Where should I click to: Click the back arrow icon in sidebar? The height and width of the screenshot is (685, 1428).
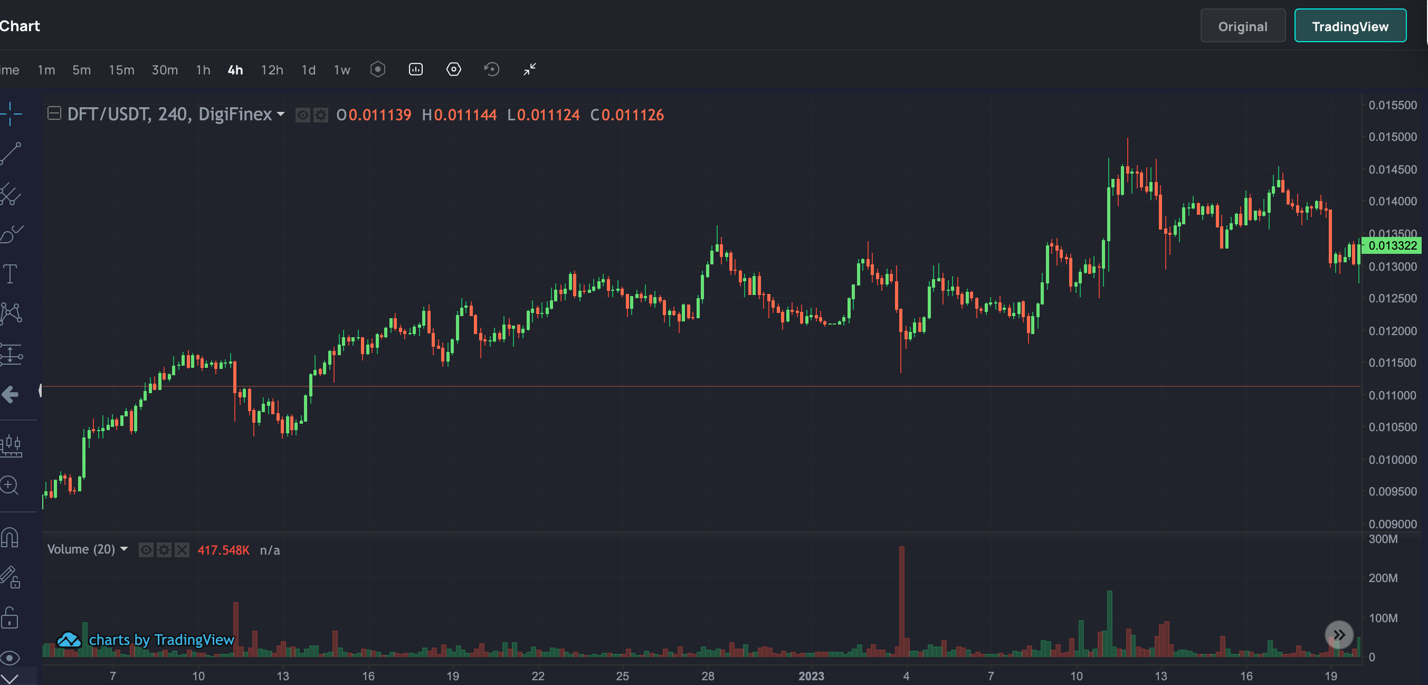click(10, 395)
